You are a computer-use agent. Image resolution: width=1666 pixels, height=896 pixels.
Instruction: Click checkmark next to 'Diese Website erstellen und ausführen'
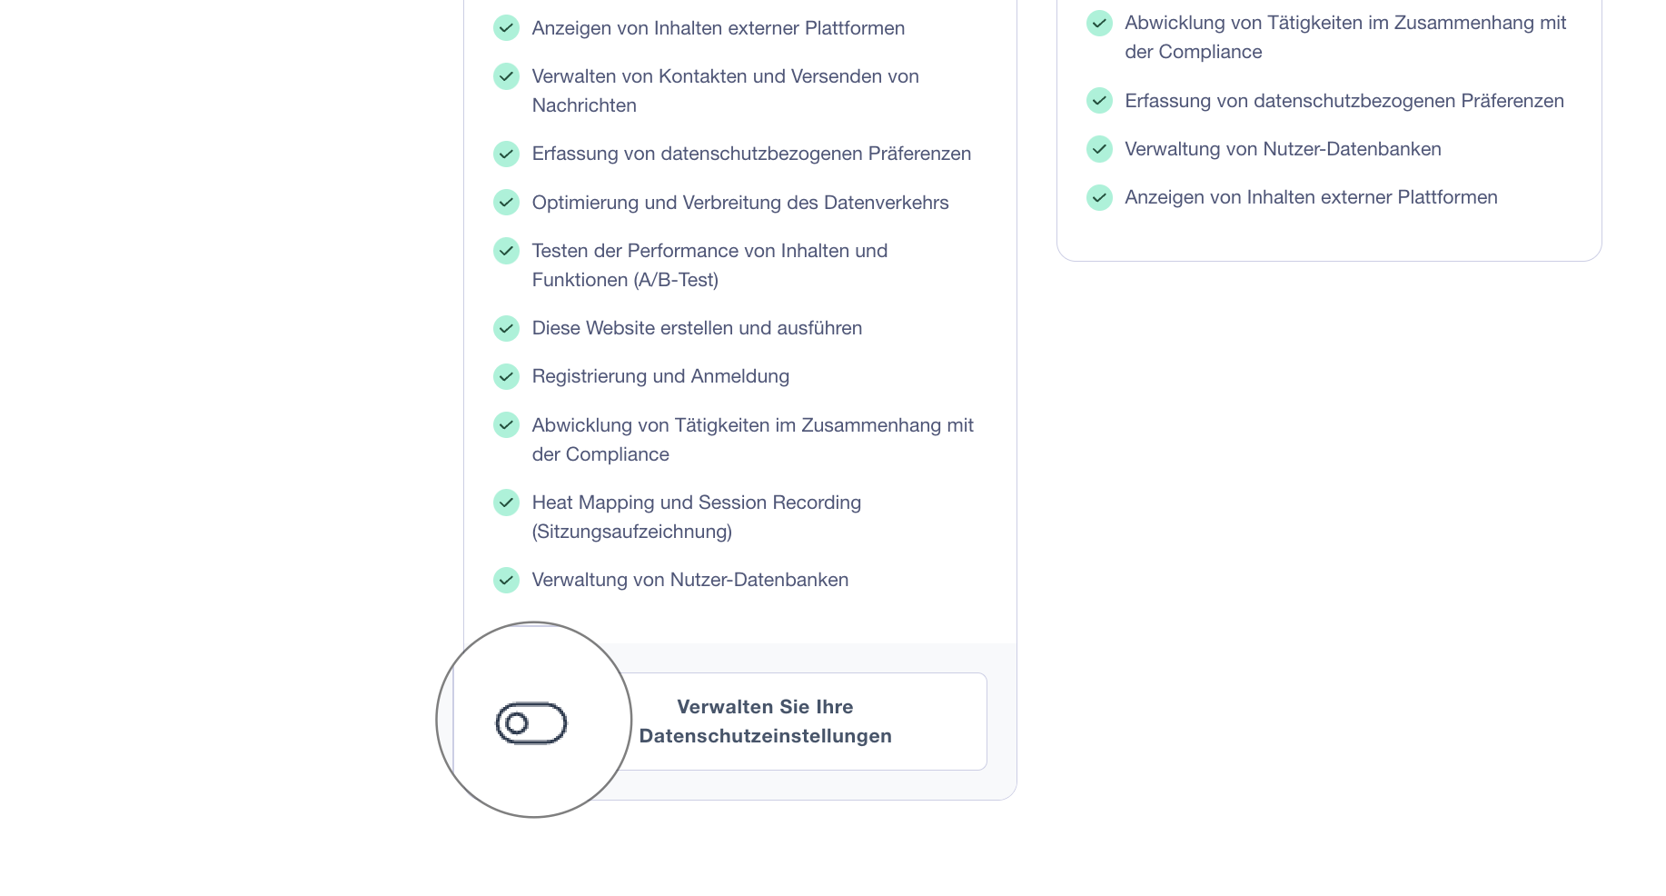pos(506,328)
